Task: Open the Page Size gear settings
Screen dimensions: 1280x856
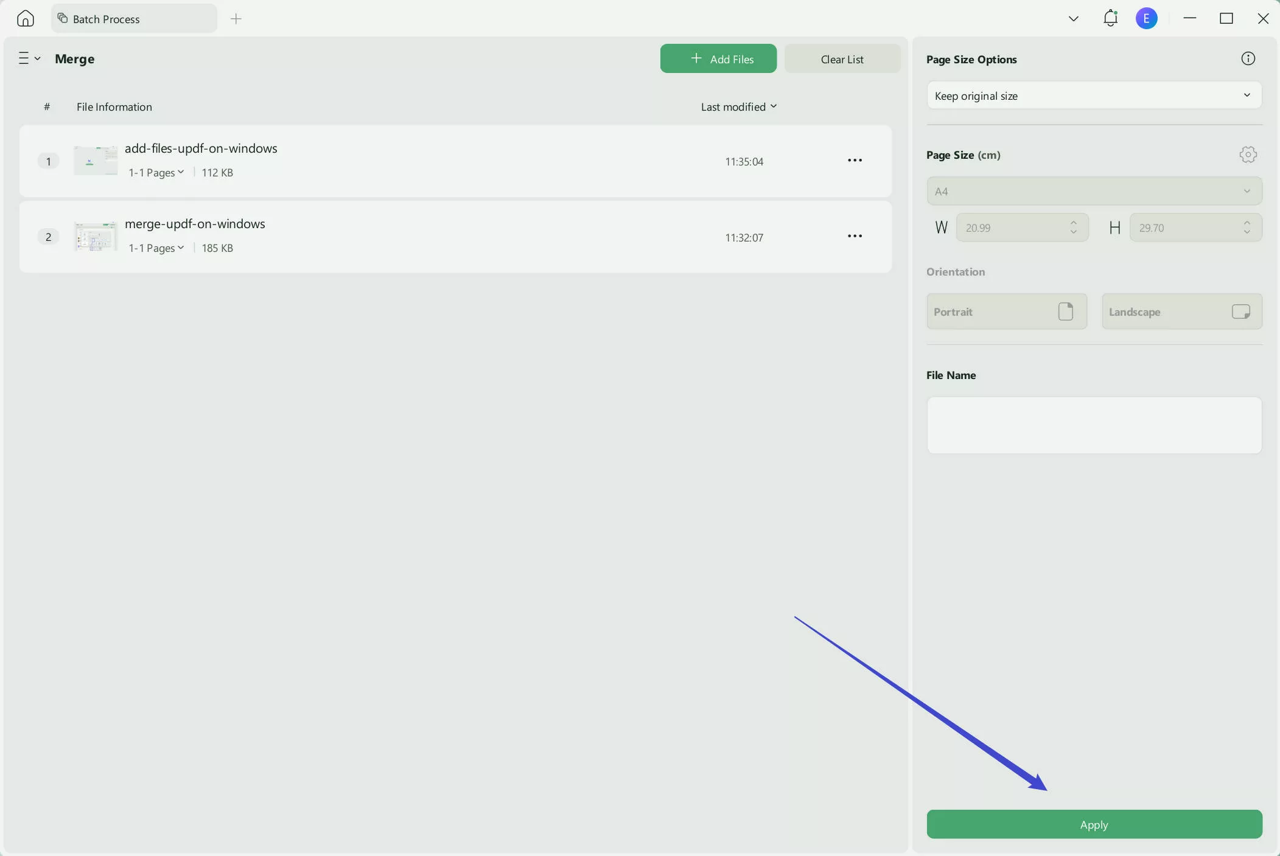Action: point(1248,155)
